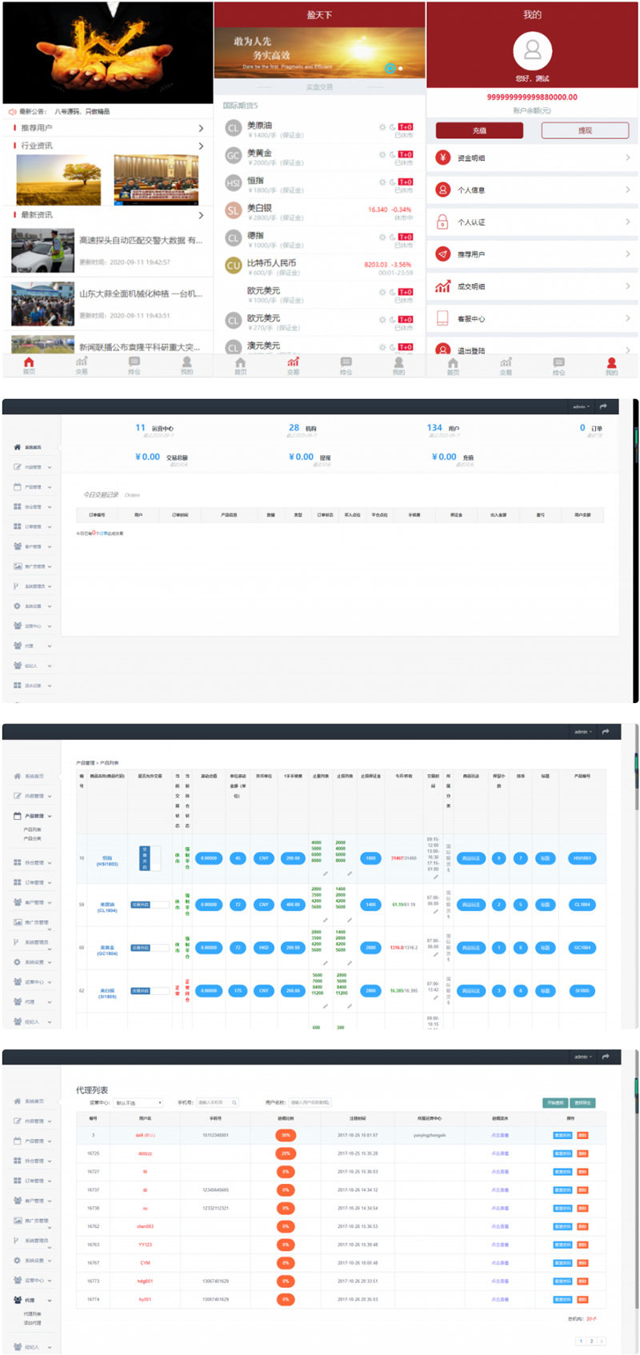The width and height of the screenshot is (640, 1355).
Task: Select 产品分类 in the sidebar submenu
Action: (x=32, y=838)
